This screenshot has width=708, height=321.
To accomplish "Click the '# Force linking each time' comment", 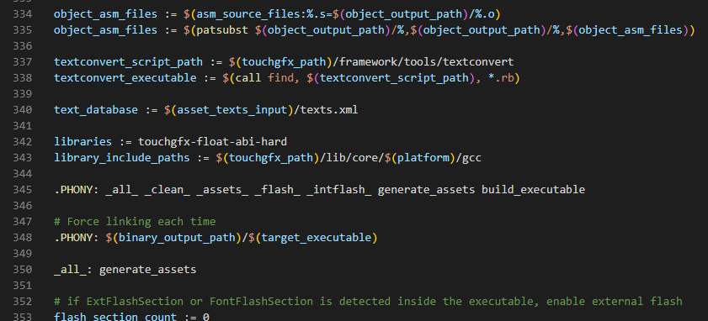I will tap(135, 221).
